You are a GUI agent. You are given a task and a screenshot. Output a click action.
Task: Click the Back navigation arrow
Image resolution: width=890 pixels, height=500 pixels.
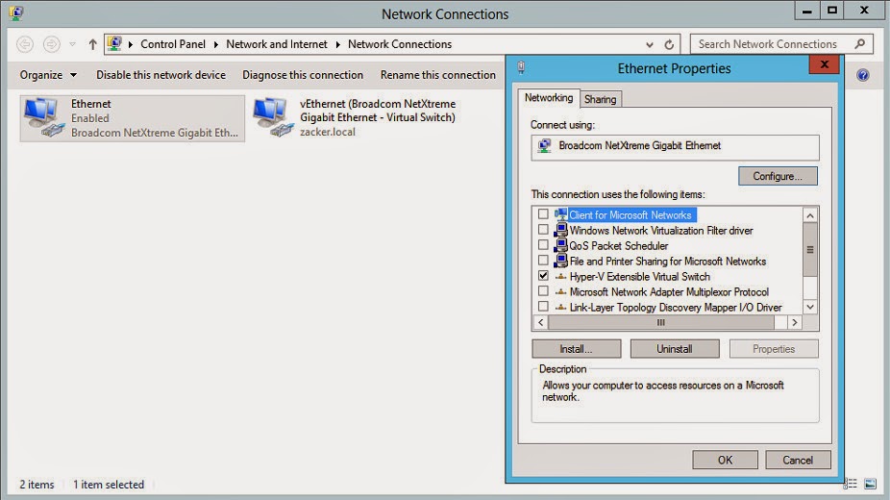tap(25, 44)
